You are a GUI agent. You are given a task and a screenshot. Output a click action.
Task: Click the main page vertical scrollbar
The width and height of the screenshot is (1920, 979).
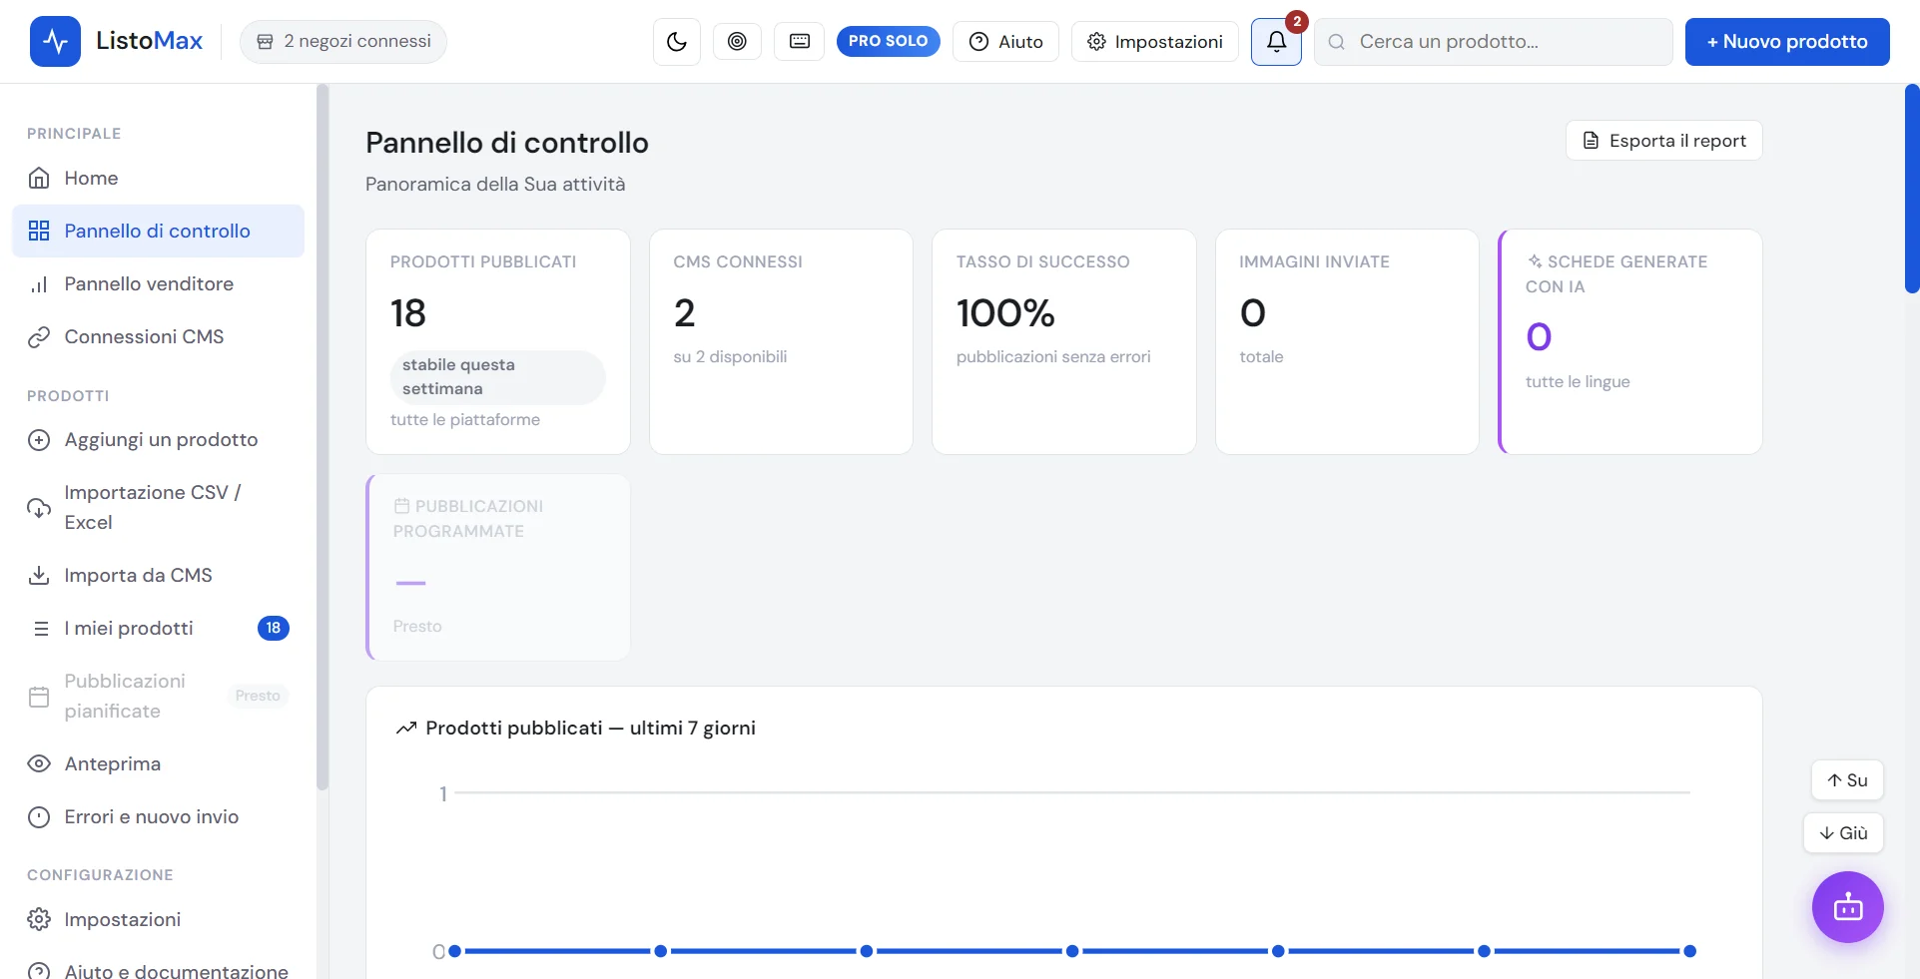click(1912, 189)
